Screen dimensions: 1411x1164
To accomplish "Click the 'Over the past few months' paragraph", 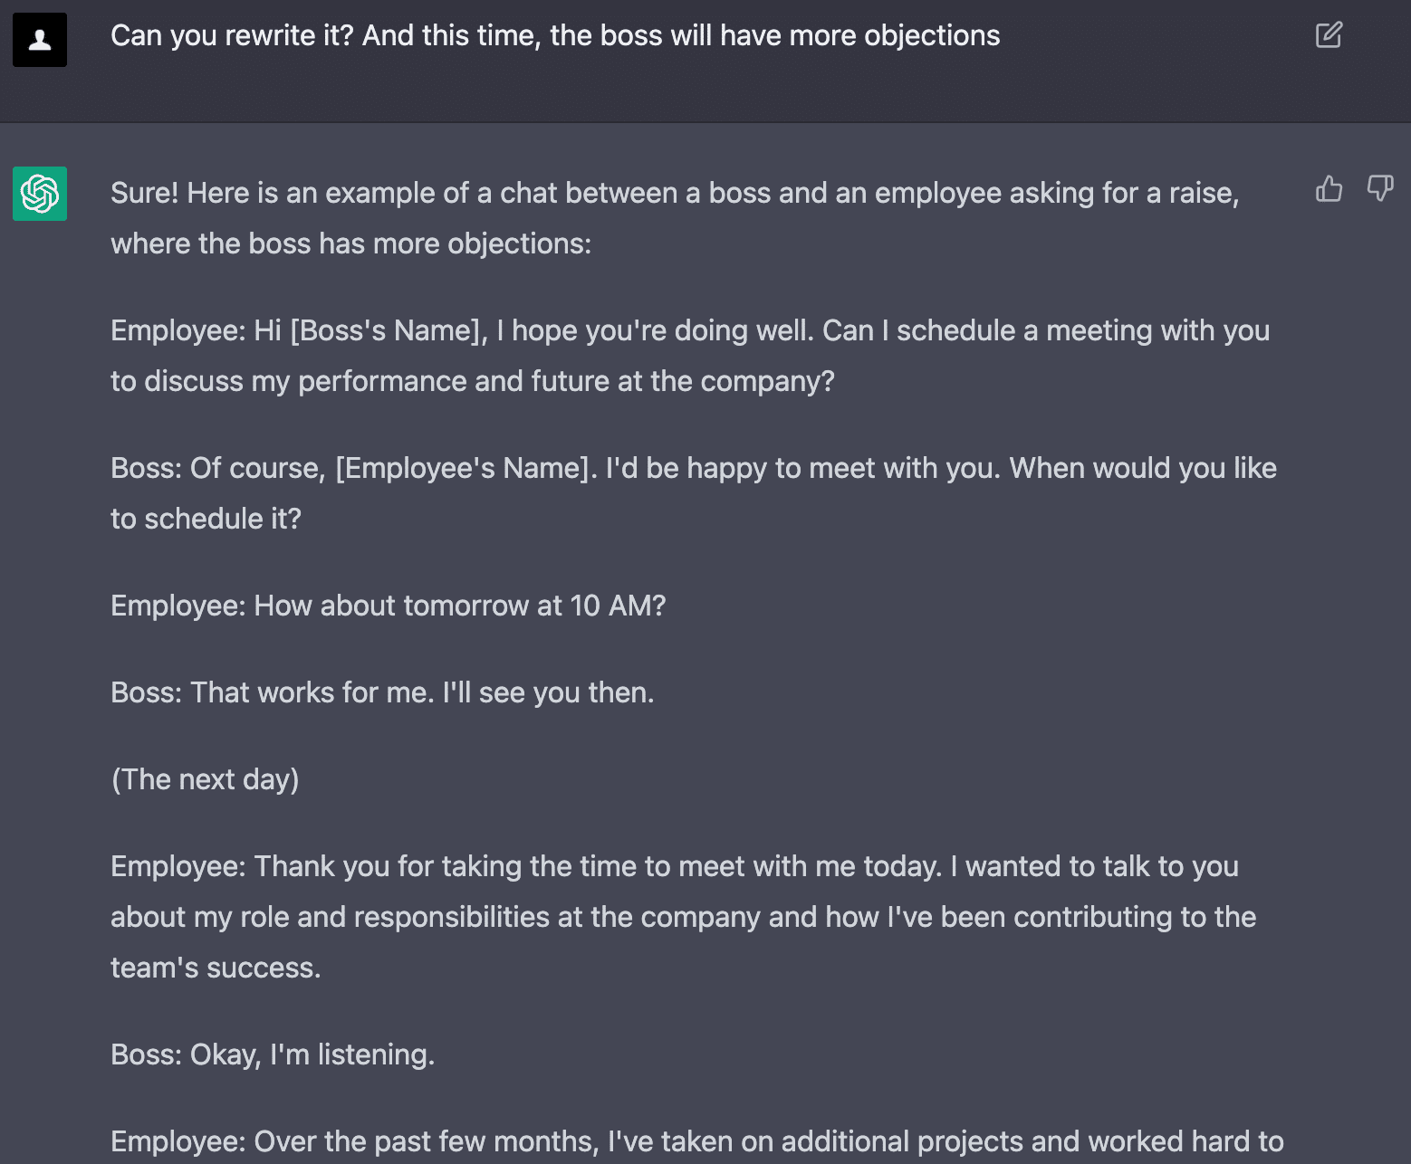I will pyautogui.click(x=696, y=1141).
